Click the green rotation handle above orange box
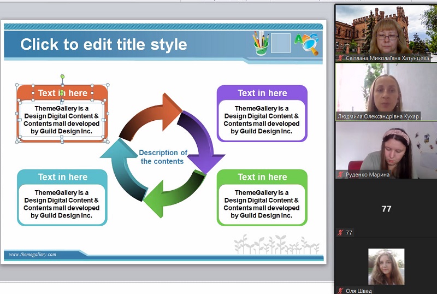437x294 pixels. (62, 76)
